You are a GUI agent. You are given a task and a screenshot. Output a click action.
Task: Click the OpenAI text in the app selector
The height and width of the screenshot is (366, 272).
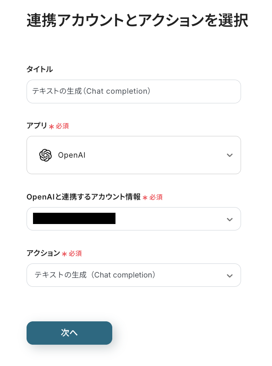(72, 155)
